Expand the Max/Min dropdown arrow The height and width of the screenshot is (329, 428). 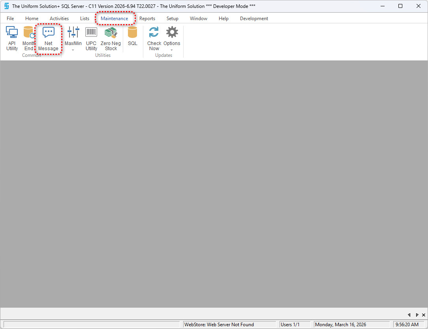[x=73, y=50]
